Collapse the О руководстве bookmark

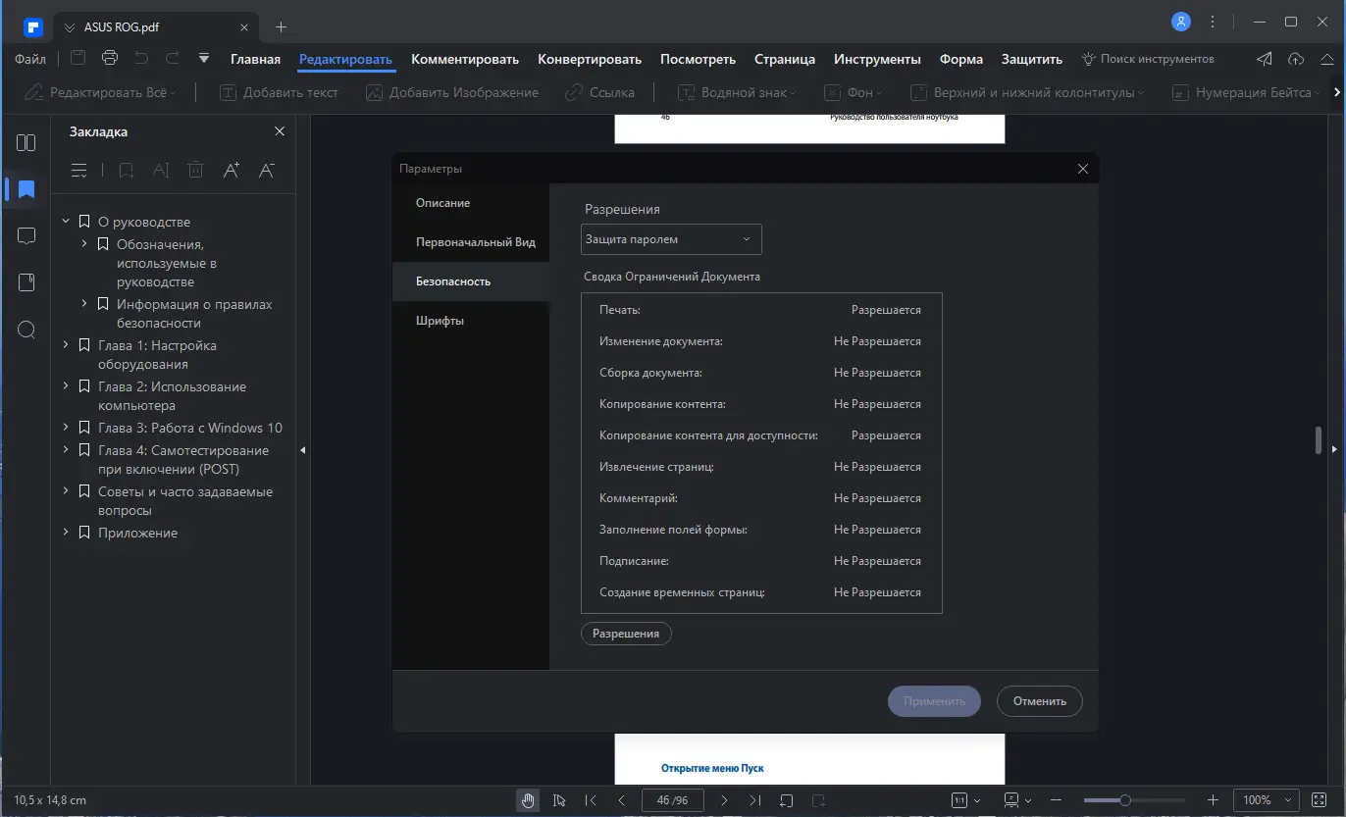[x=66, y=222]
